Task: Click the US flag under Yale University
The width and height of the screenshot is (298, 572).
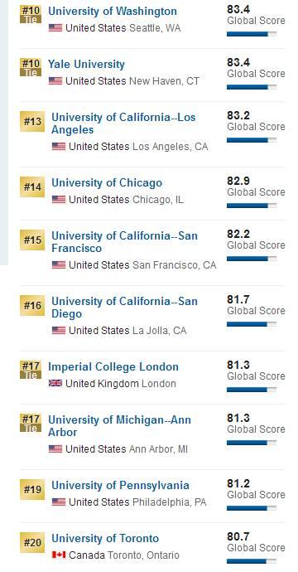Action: tap(55, 80)
